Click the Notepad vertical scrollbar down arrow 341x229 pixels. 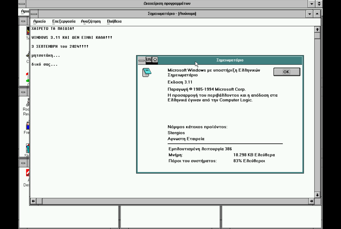click(317, 195)
